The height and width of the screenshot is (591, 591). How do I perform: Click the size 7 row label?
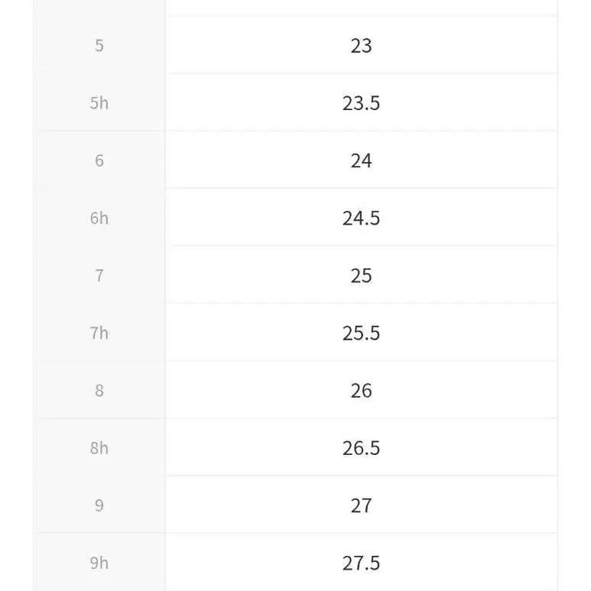coord(99,275)
